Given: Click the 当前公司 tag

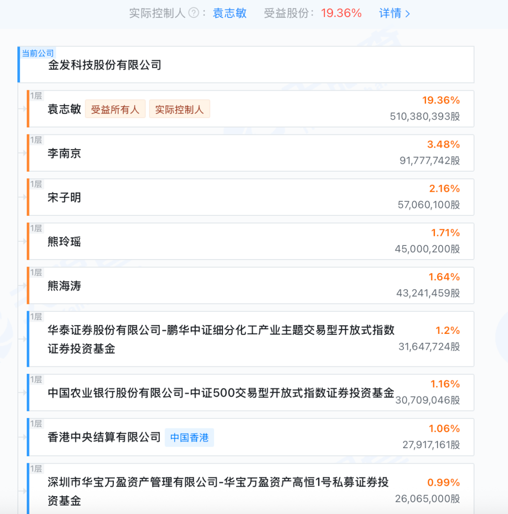Looking at the screenshot, I should pyautogui.click(x=38, y=53).
